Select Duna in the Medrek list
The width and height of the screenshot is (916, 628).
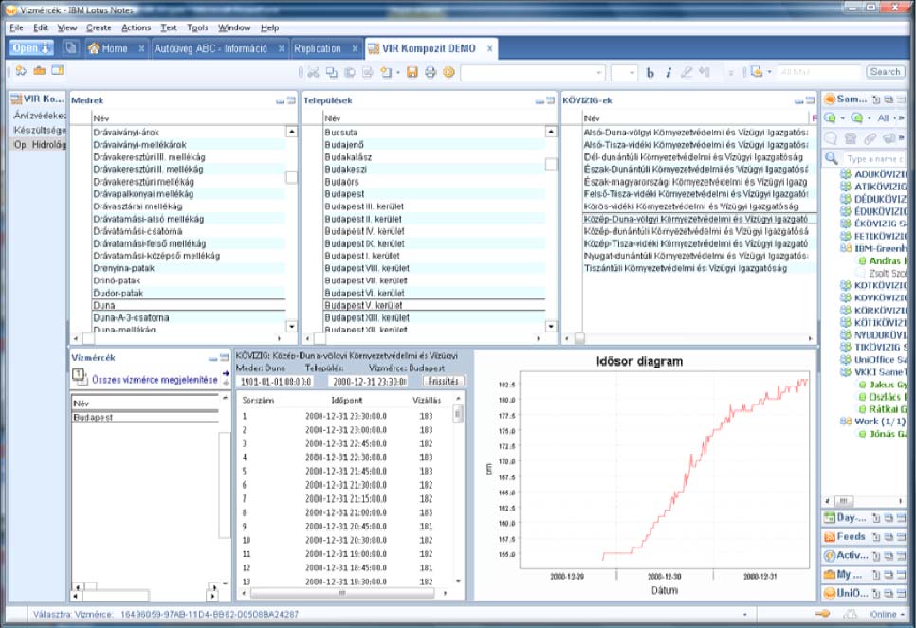pos(189,305)
